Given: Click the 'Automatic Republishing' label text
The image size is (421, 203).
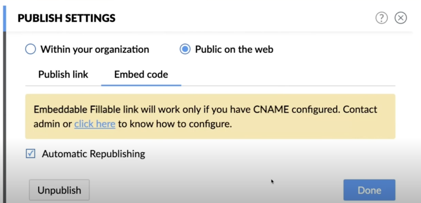Looking at the screenshot, I should coord(93,154).
